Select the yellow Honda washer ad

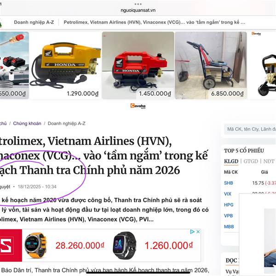coord(65,65)
